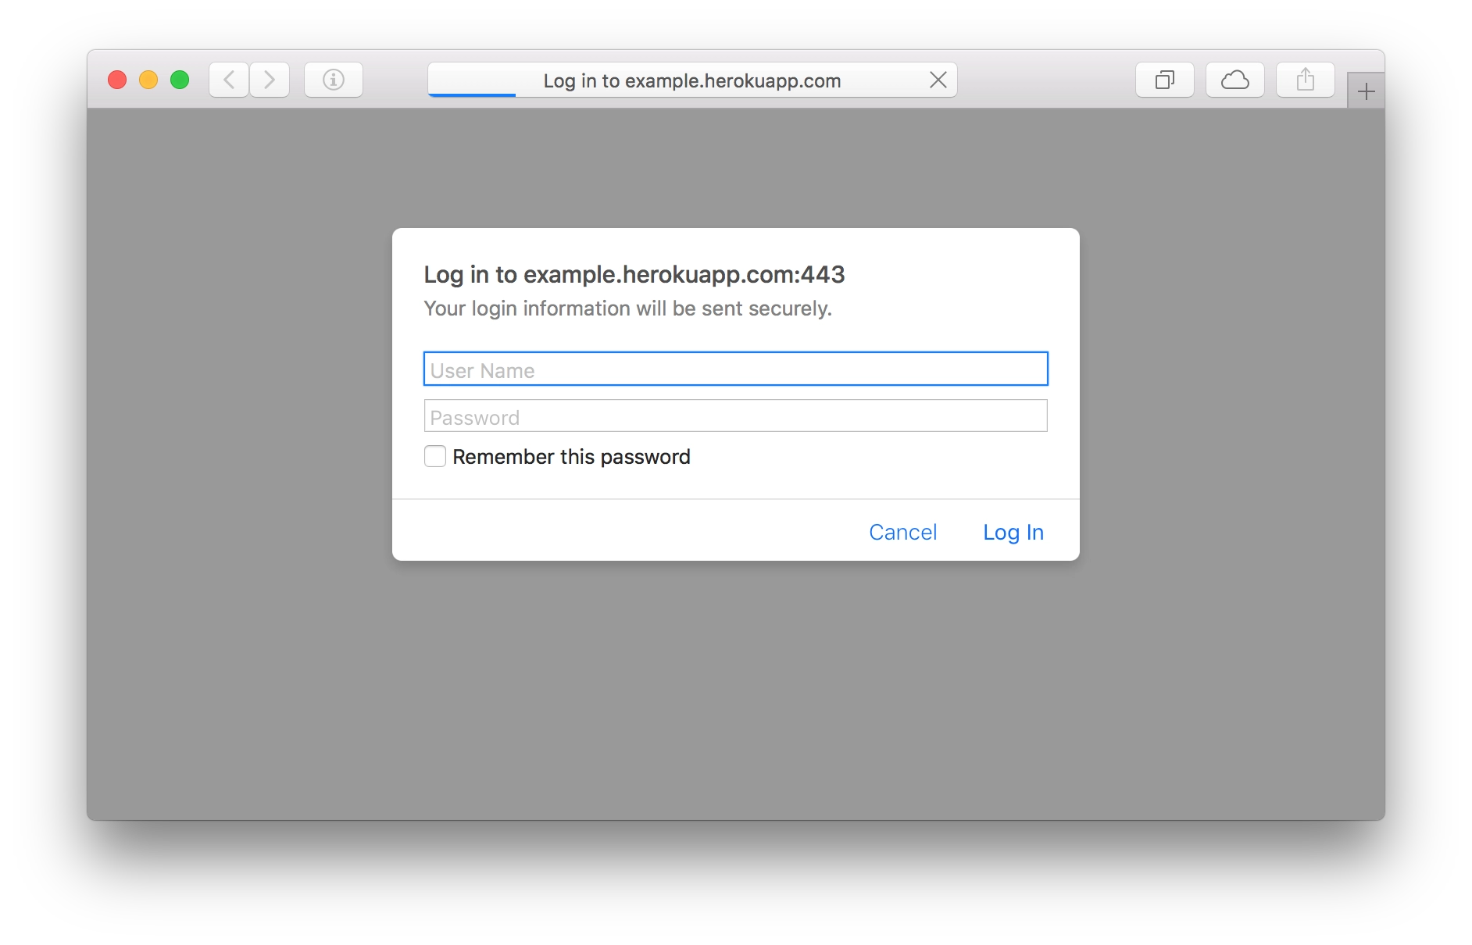The image size is (1472, 945).
Task: Click the Safari back arrow button
Action: click(x=229, y=80)
